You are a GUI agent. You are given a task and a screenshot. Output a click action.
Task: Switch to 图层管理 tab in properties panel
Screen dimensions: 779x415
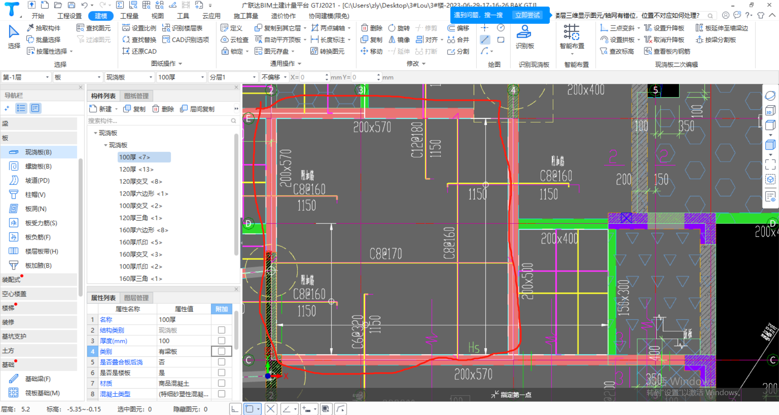[136, 298]
